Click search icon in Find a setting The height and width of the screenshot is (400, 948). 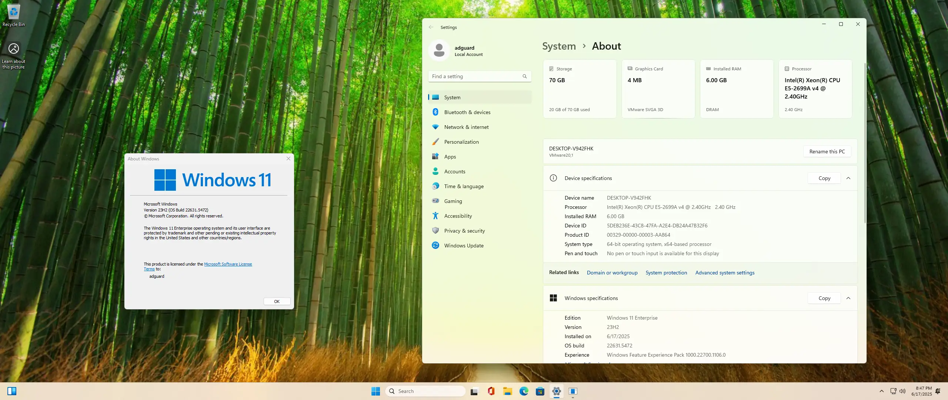pyautogui.click(x=524, y=76)
